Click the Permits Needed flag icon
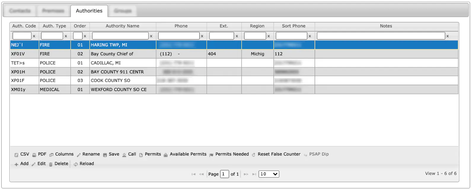The image size is (472, 190). (x=211, y=155)
